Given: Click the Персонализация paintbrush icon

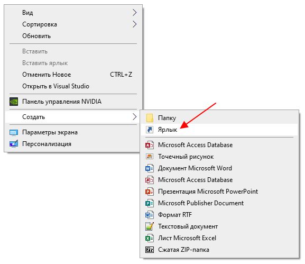Looking at the screenshot, I should pos(14,144).
